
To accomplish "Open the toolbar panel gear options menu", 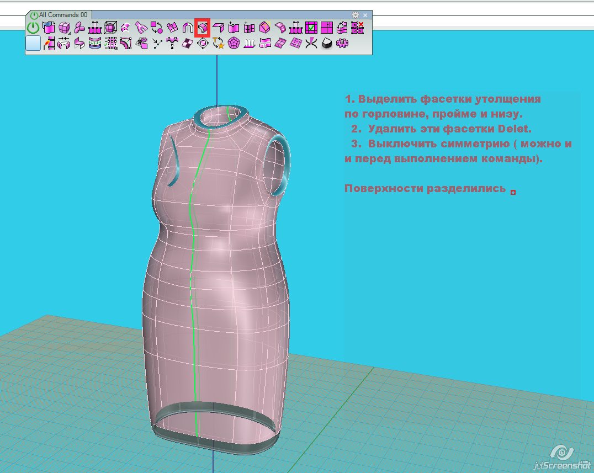I will 356,15.
